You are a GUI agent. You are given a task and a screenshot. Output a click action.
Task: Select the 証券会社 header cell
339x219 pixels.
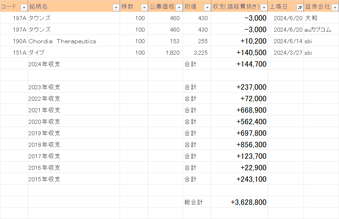(321, 6)
